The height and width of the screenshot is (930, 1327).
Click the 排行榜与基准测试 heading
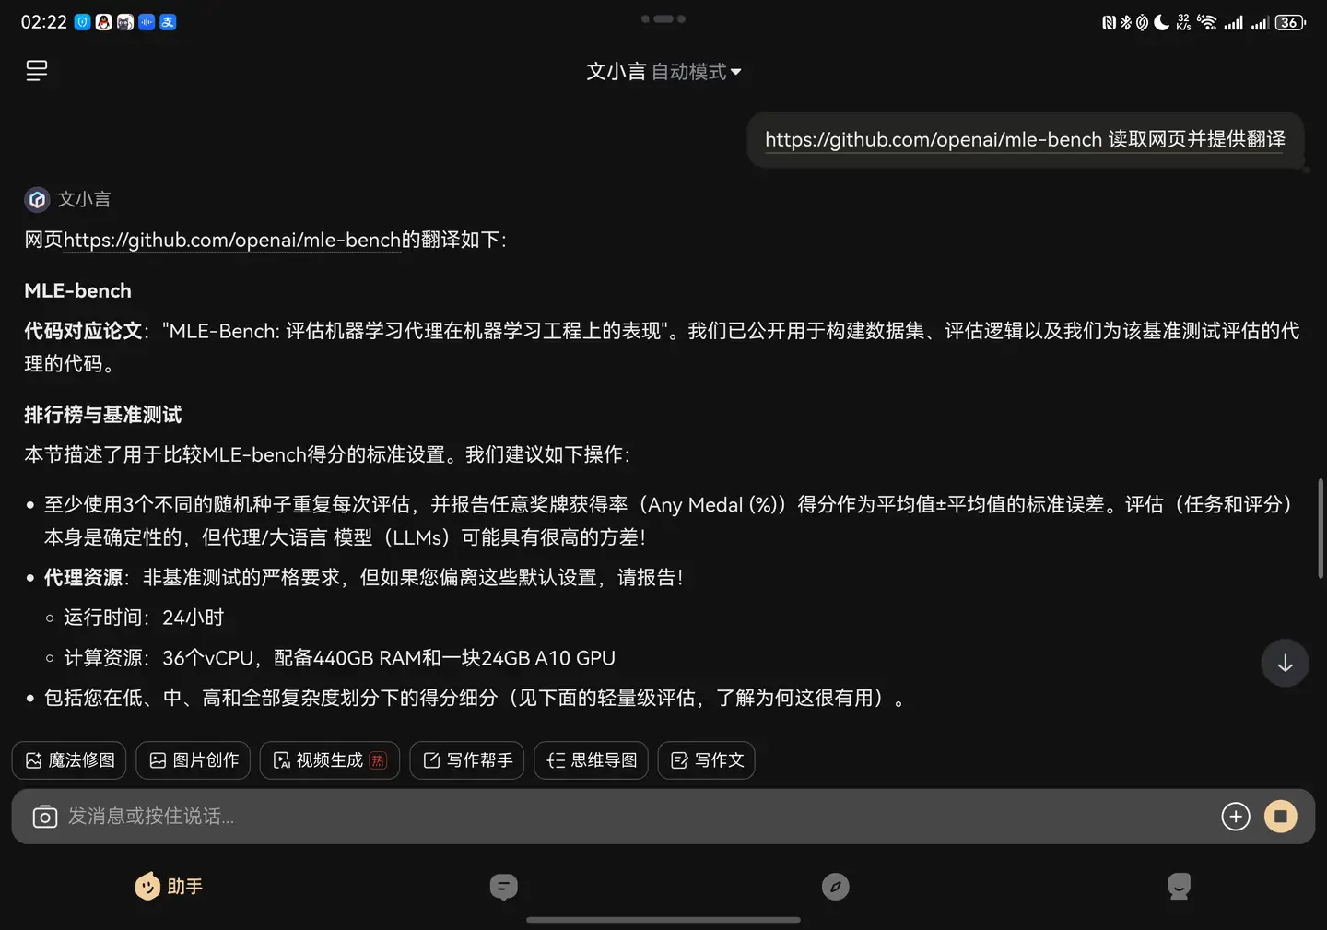pyautogui.click(x=103, y=415)
